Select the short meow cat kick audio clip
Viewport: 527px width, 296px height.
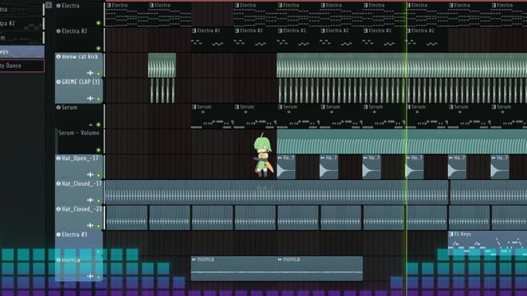[x=162, y=65]
